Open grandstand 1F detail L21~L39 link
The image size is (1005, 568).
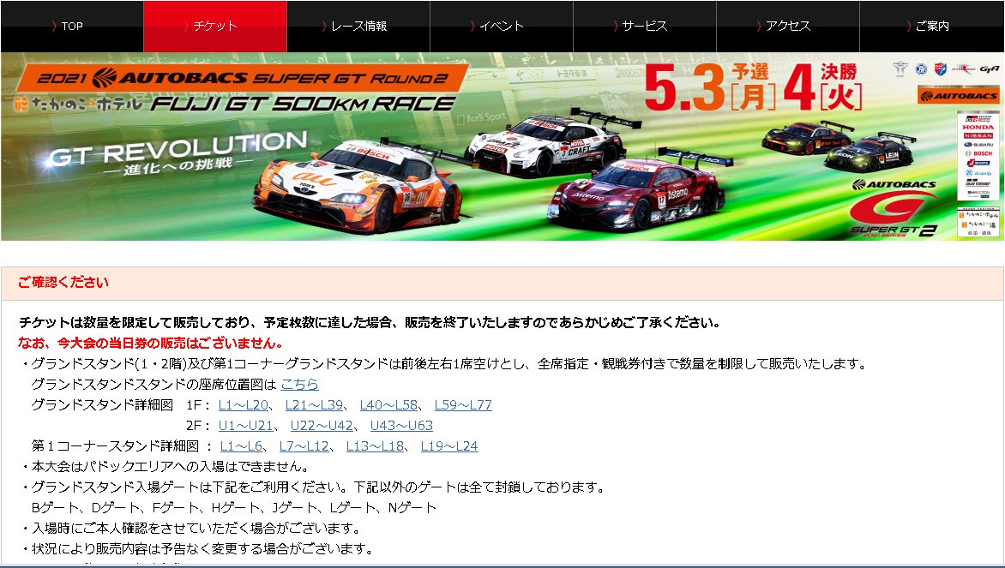coord(314,404)
